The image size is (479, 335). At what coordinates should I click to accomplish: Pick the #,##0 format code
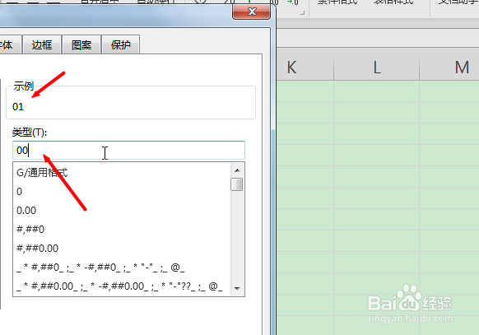tap(122, 230)
